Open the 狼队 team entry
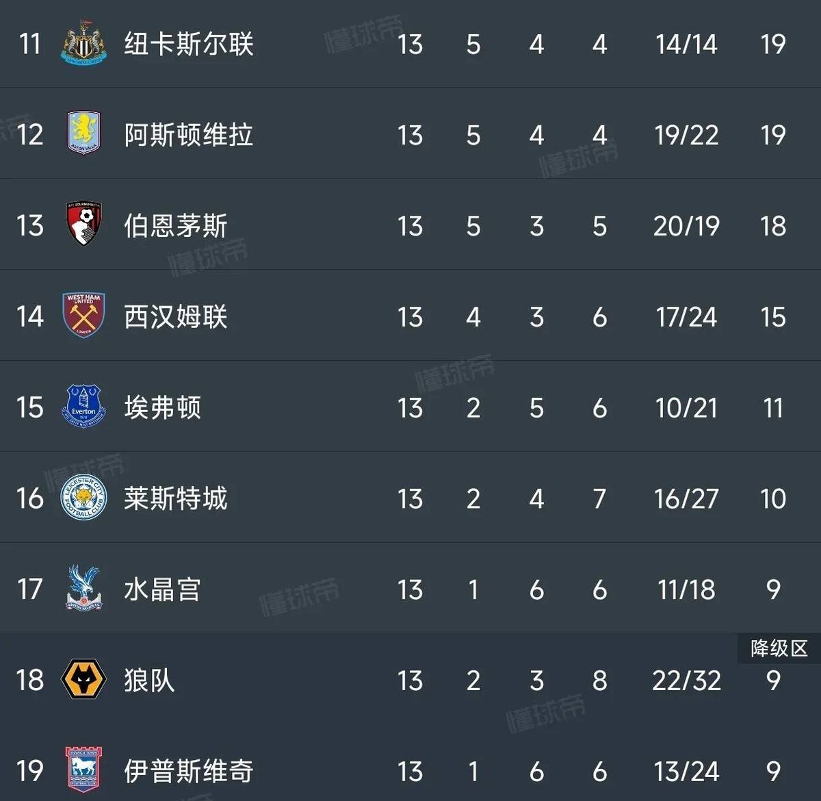821x801 pixels. 150,680
